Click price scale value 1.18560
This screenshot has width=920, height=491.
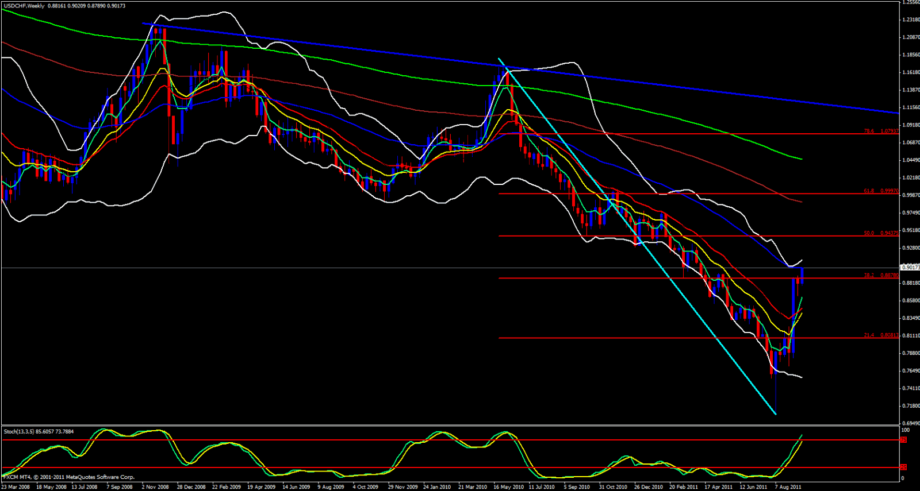(910, 55)
